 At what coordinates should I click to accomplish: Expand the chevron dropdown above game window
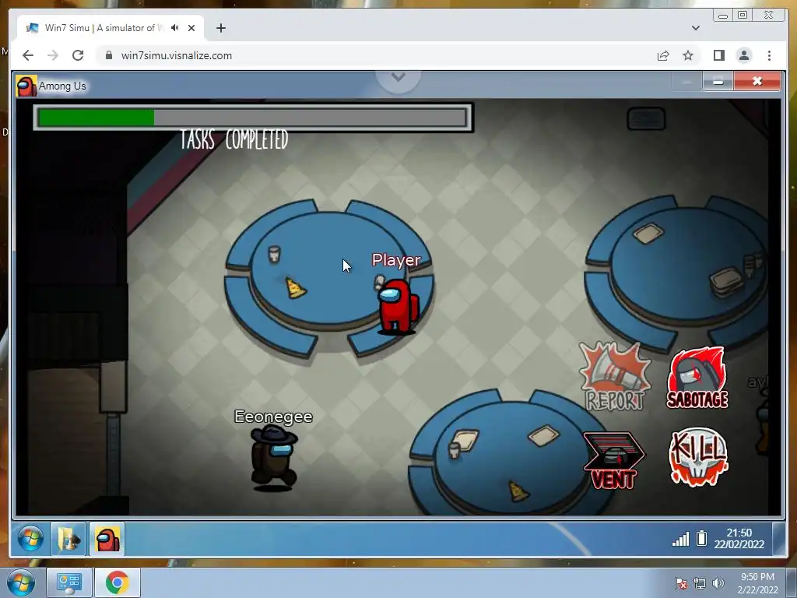tap(398, 77)
